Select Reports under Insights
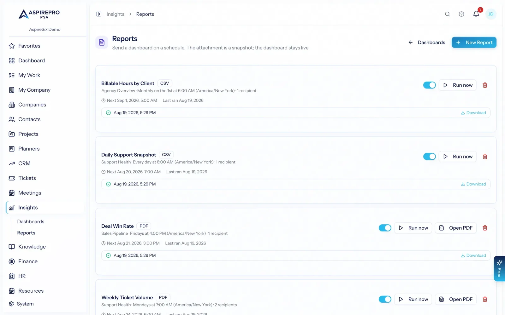505x315 pixels. click(26, 233)
